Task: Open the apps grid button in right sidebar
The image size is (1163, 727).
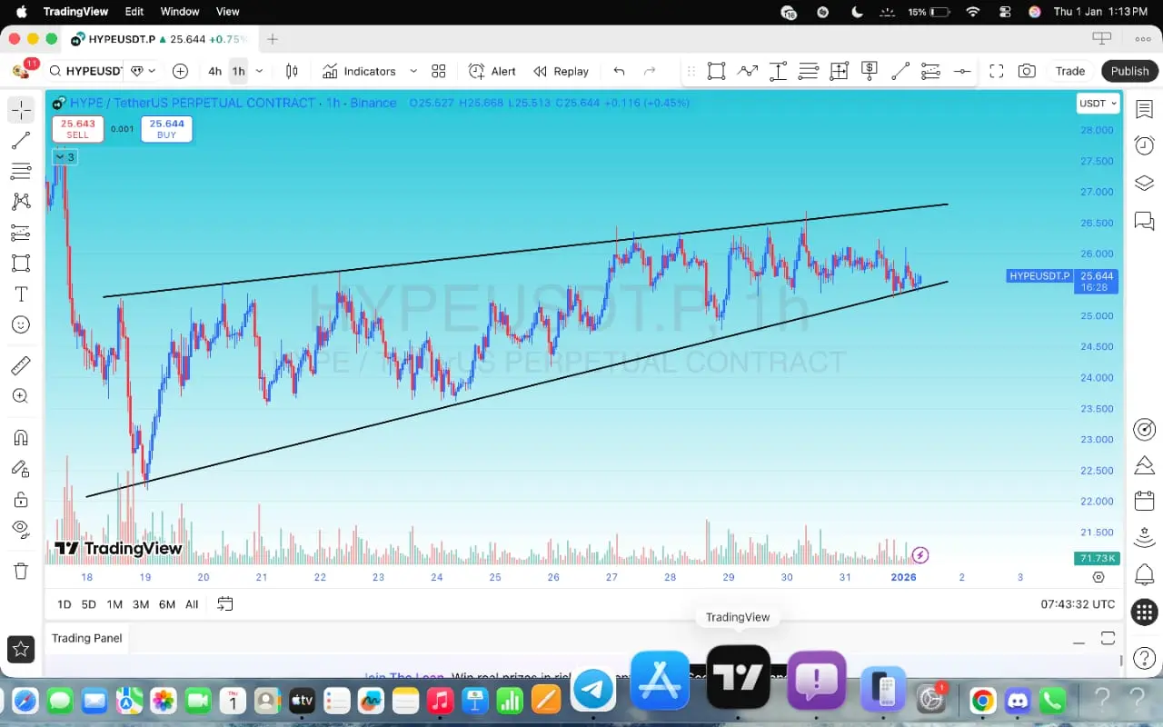Action: click(1144, 612)
